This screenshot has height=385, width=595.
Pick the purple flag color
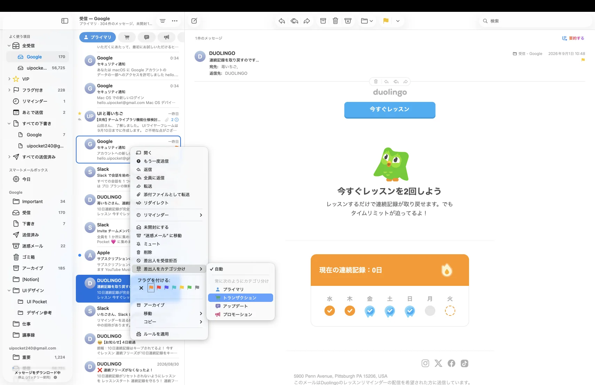tap(166, 288)
